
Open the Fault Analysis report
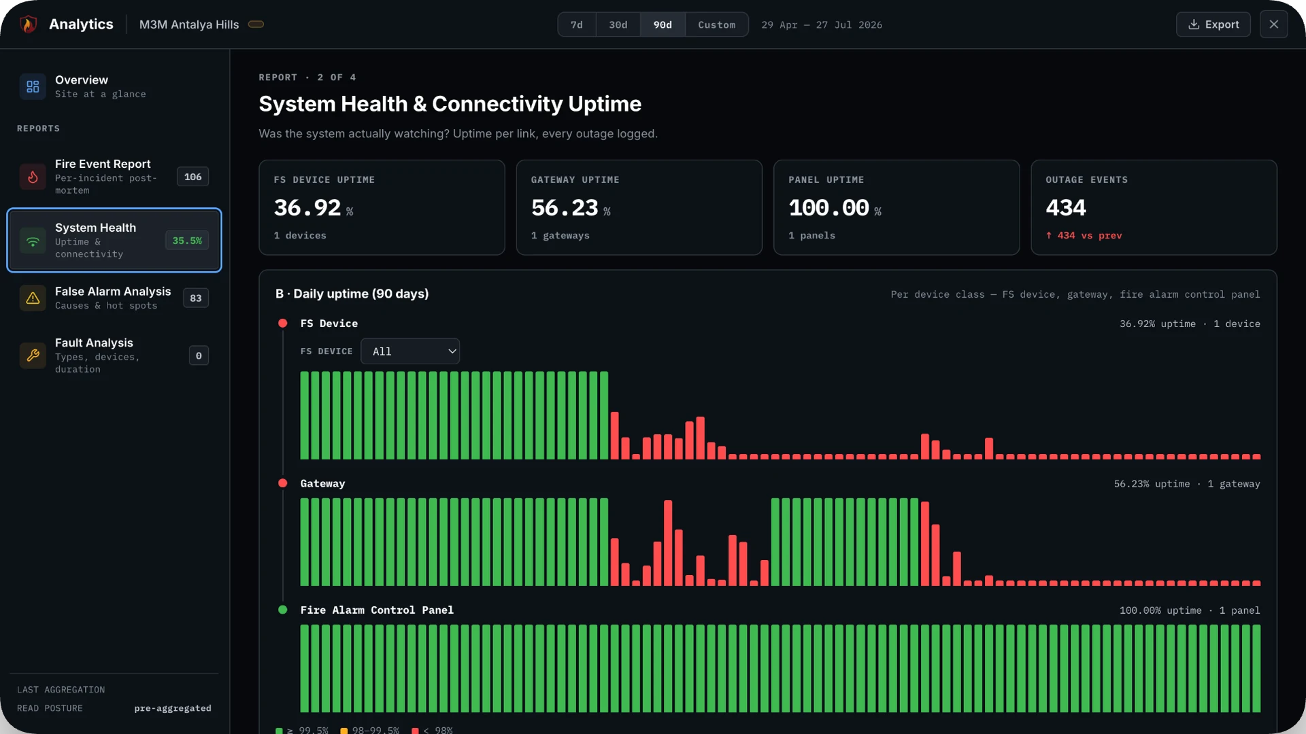(x=114, y=355)
